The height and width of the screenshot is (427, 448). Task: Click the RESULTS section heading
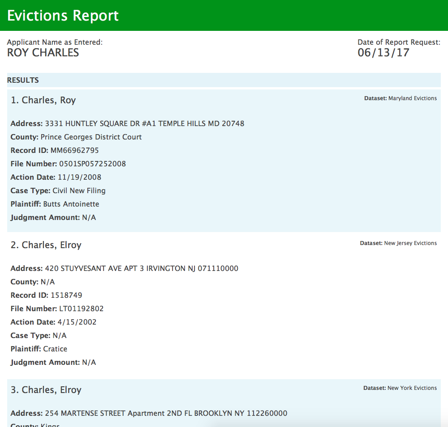pos(23,80)
